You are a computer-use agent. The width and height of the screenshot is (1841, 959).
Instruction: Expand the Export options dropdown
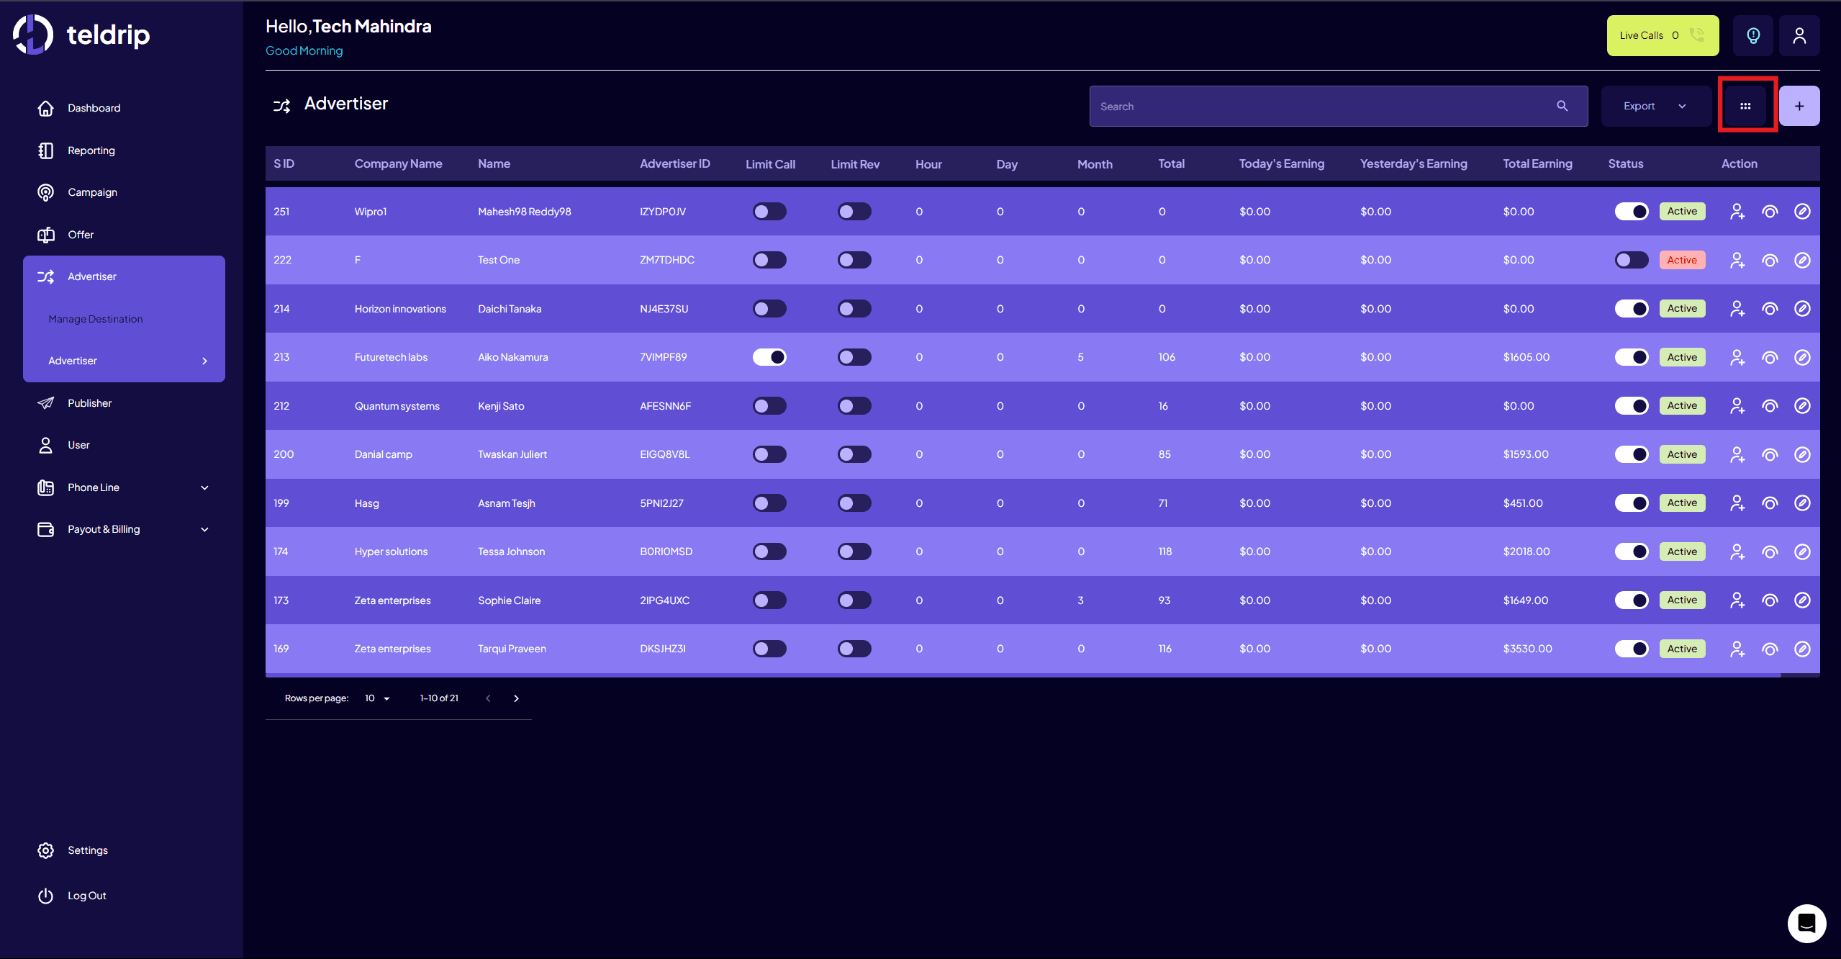1655,105
